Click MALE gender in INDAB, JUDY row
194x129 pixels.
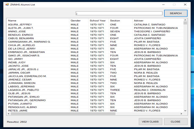pos(74,63)
